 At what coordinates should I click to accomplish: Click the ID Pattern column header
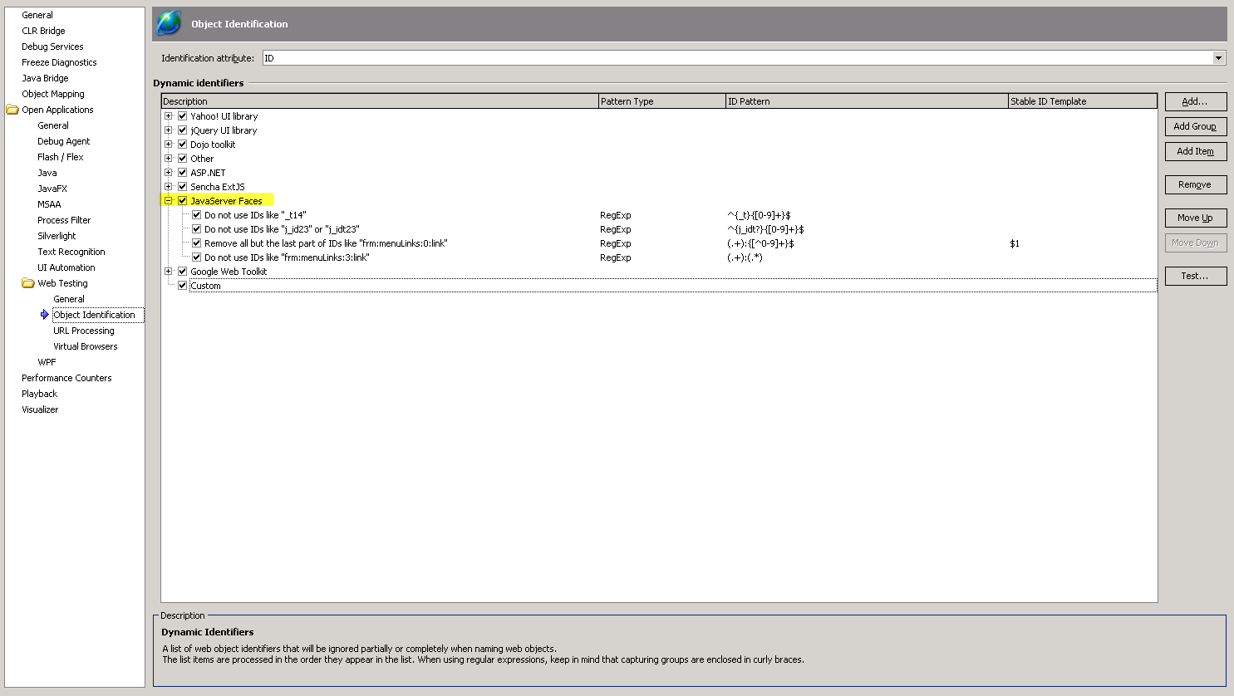(866, 101)
